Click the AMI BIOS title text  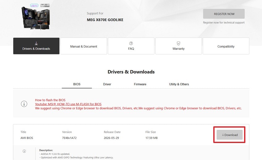[x=27, y=138]
